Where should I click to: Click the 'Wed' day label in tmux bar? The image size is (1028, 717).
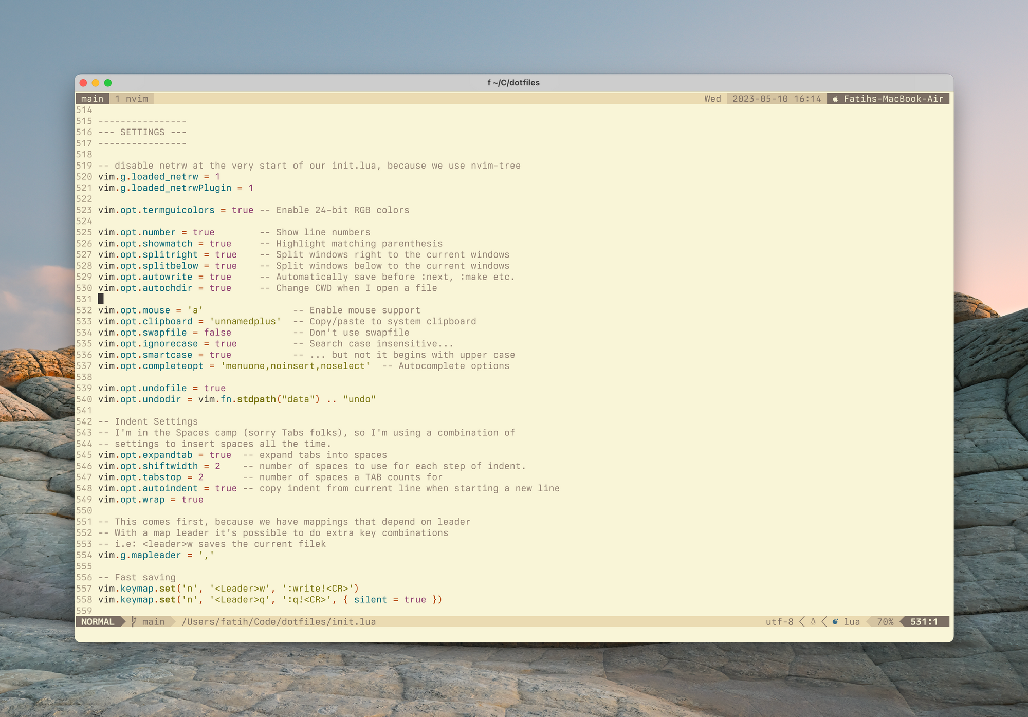712,99
